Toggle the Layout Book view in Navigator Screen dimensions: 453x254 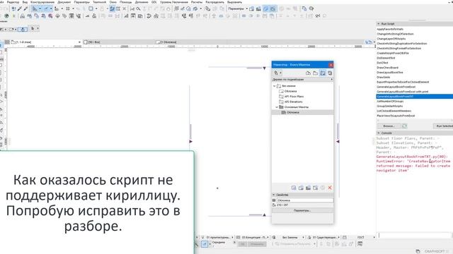pos(323,73)
